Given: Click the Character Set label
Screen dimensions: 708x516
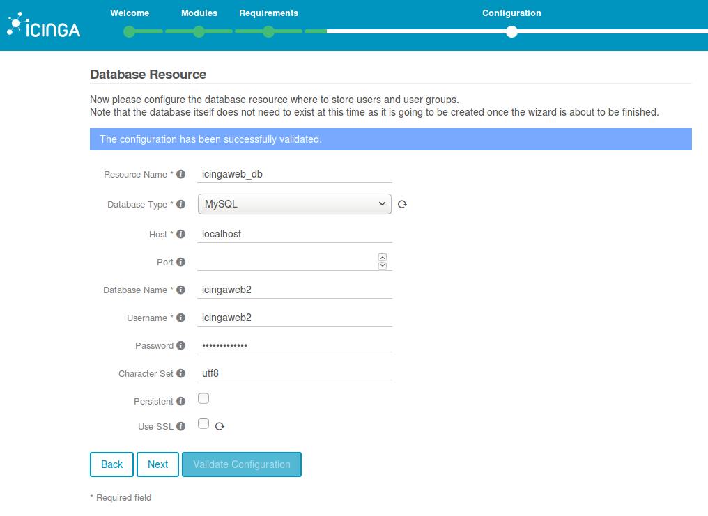Looking at the screenshot, I should coord(146,374).
